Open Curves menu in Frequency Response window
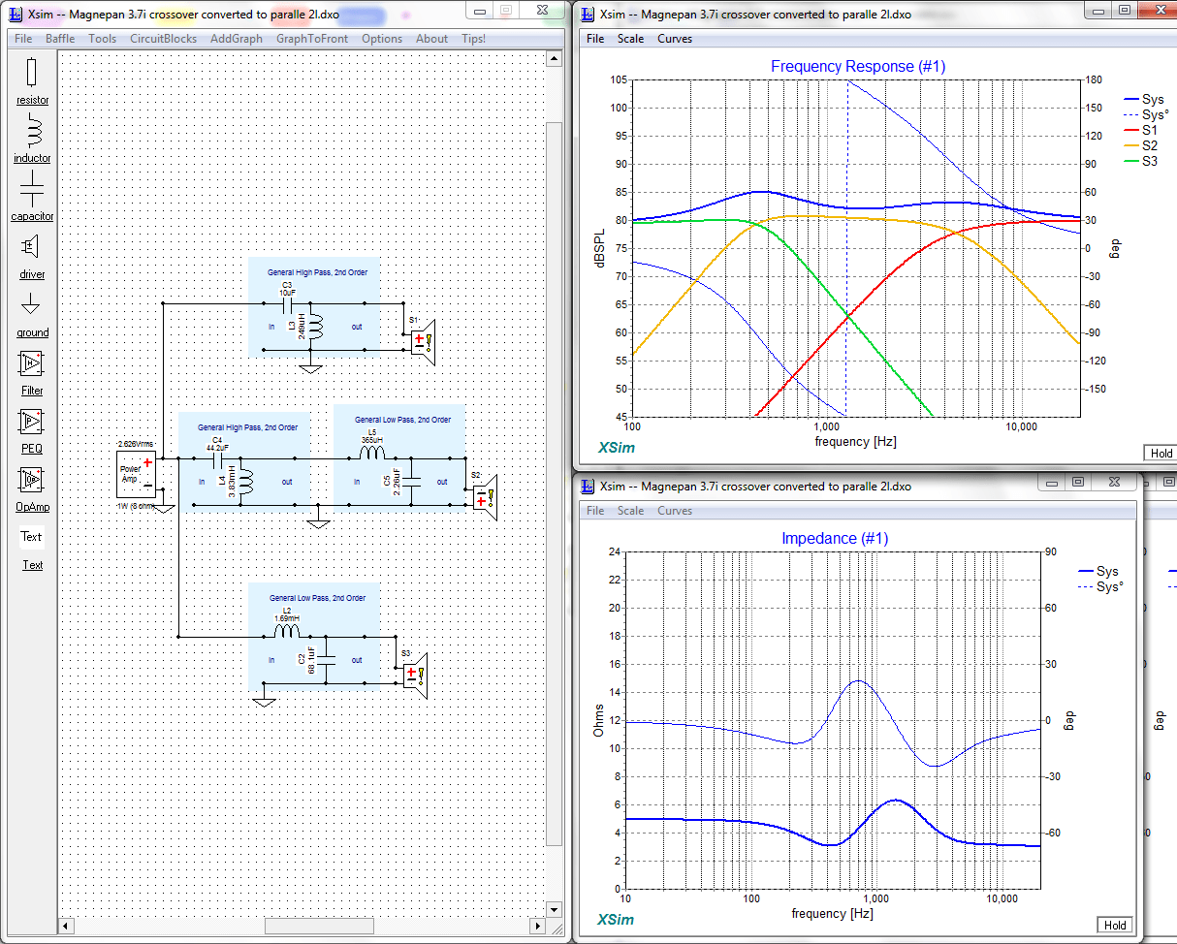 coord(675,39)
